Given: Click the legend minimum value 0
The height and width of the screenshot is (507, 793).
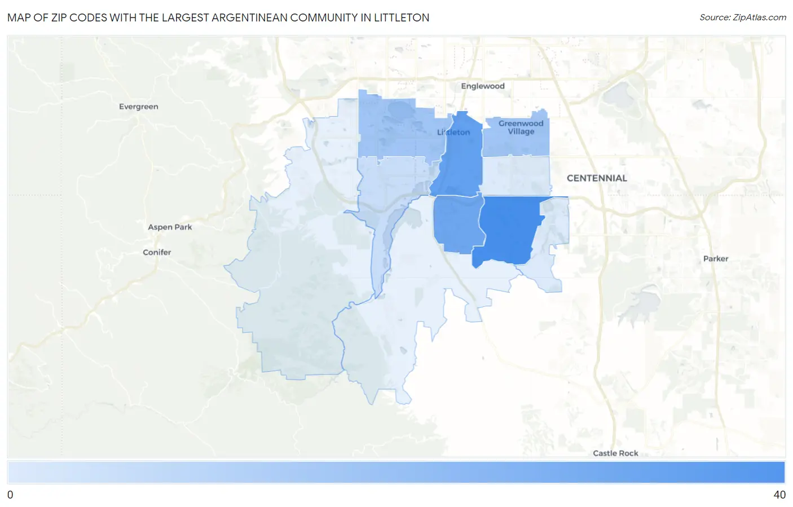Looking at the screenshot, I should pos(10,495).
